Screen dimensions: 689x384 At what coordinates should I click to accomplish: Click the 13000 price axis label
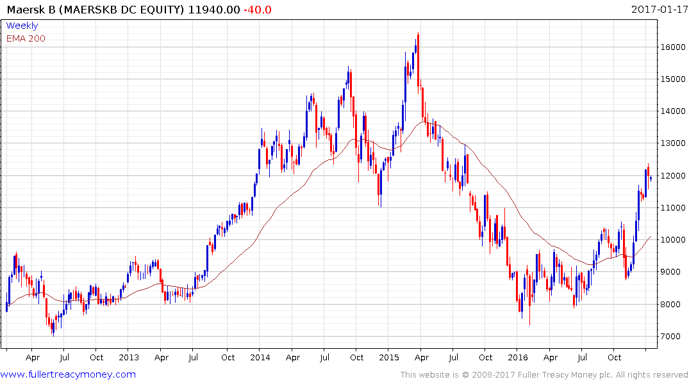coord(673,143)
